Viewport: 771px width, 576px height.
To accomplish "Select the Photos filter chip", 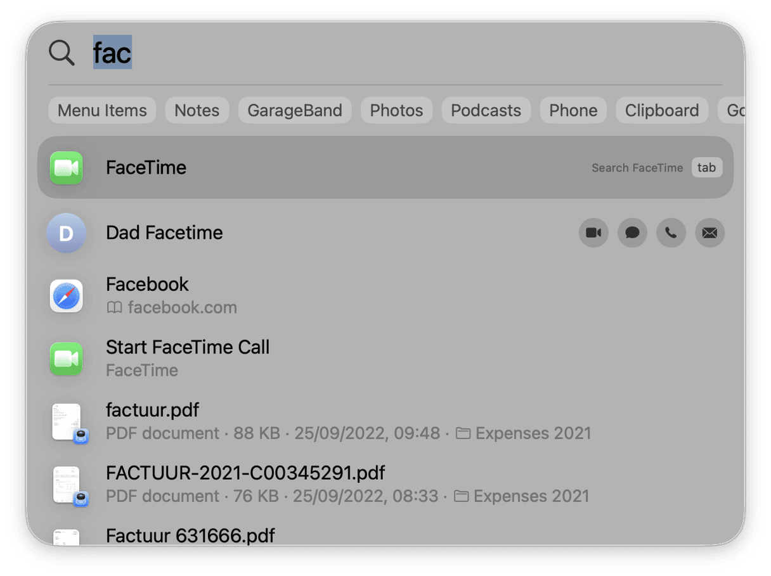I will (397, 110).
